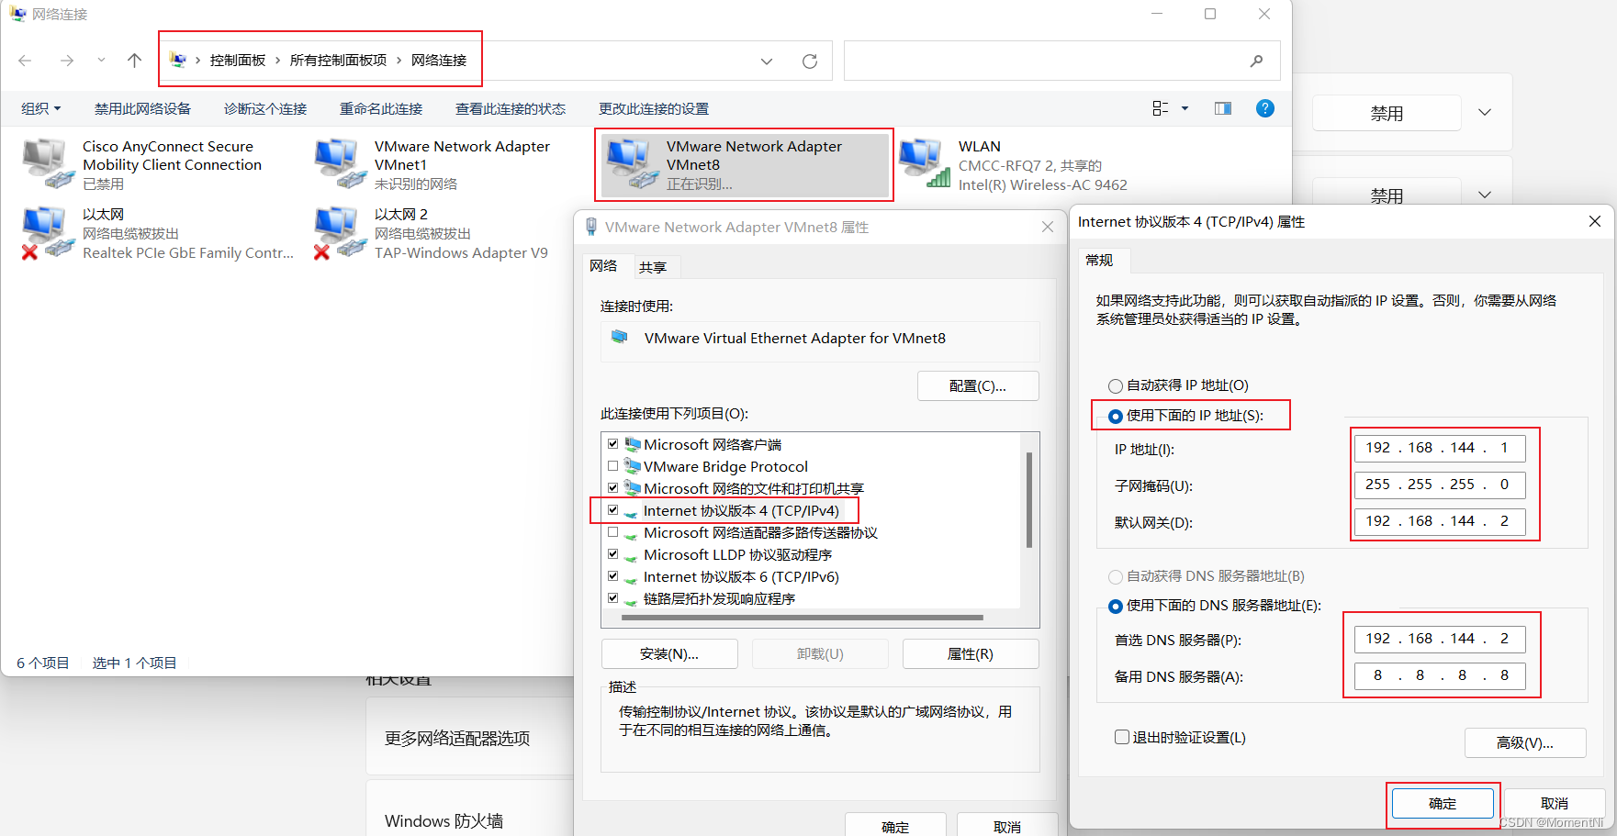This screenshot has height=836, width=1617.
Task: Change view layout icon
Action: [x=1160, y=108]
